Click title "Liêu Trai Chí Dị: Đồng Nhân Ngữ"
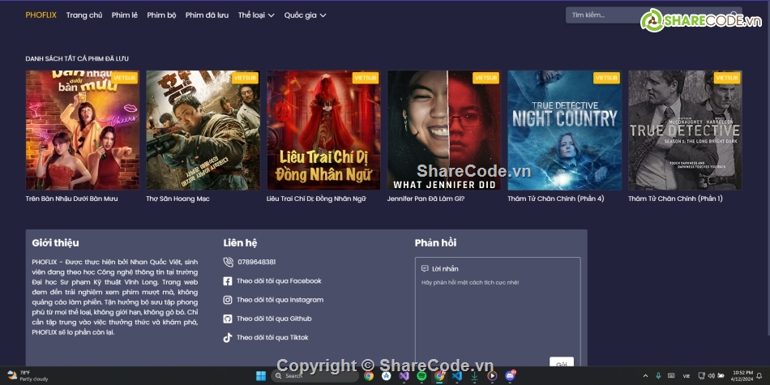The height and width of the screenshot is (385, 770). (316, 199)
